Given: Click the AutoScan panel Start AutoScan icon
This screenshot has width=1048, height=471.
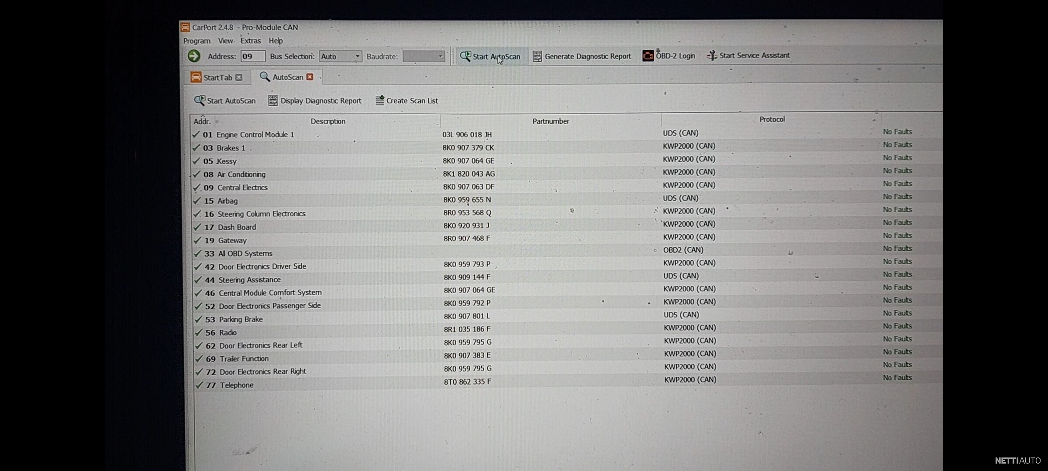Looking at the screenshot, I should click(x=200, y=100).
